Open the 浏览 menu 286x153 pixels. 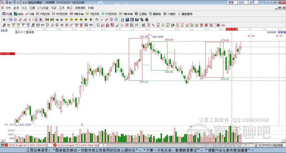(x=16, y=8)
